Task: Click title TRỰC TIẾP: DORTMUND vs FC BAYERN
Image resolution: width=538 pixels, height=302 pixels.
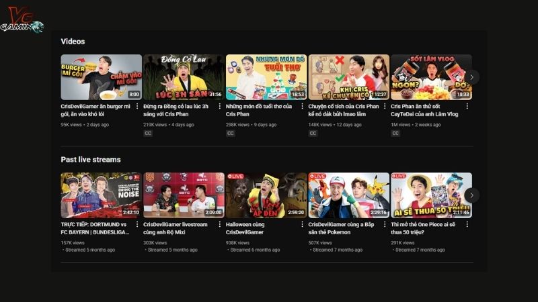Action: (95, 228)
